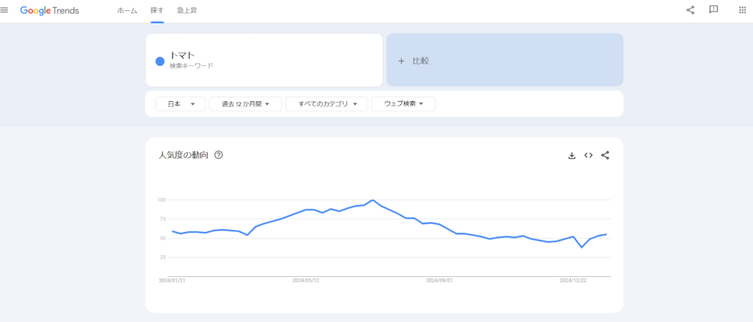
Task: Click the 2024/12/22 axis label
Action: pyautogui.click(x=574, y=281)
